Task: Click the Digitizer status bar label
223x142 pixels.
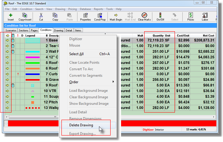Action: tap(148, 130)
